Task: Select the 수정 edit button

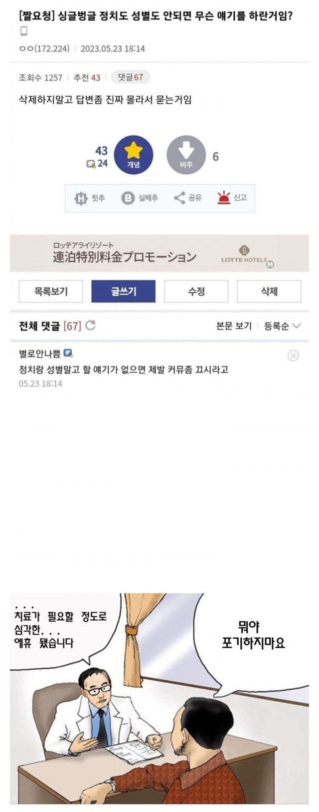Action: (x=196, y=291)
